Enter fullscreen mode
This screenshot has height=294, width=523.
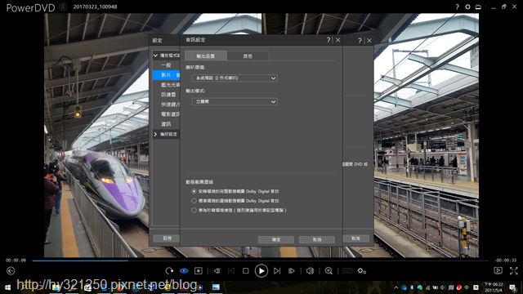[x=514, y=270]
